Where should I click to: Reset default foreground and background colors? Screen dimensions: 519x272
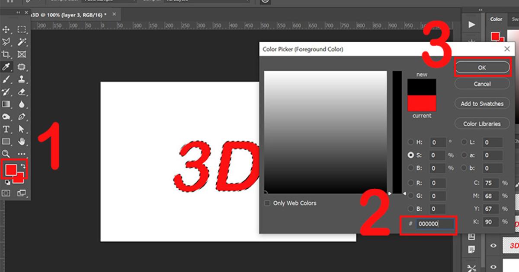click(7, 183)
